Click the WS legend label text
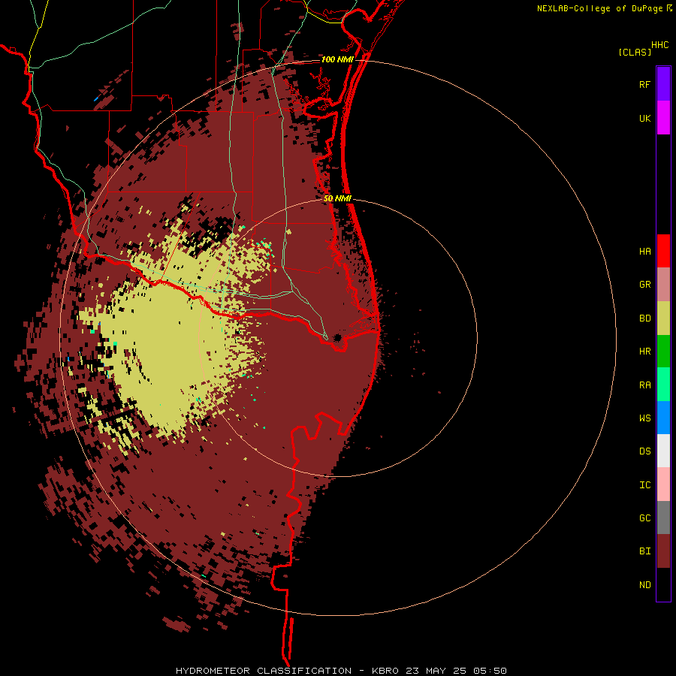This screenshot has width=676, height=676. click(x=644, y=418)
